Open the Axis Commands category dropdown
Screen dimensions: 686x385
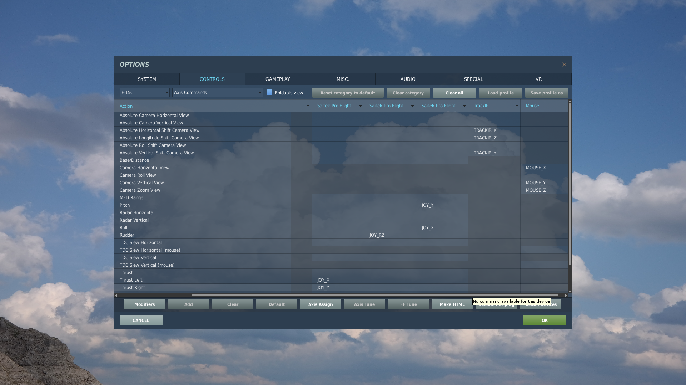point(218,92)
